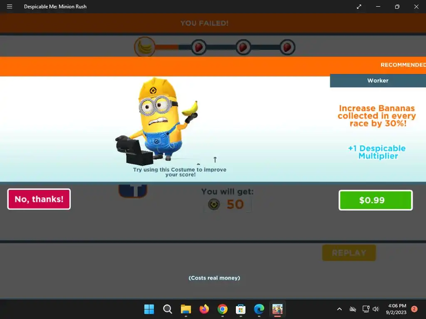Decline the offer with No, thanks!
The width and height of the screenshot is (426, 319).
point(39,199)
